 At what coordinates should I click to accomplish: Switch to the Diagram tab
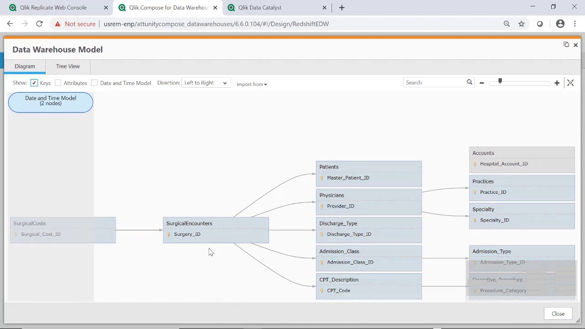tap(25, 66)
